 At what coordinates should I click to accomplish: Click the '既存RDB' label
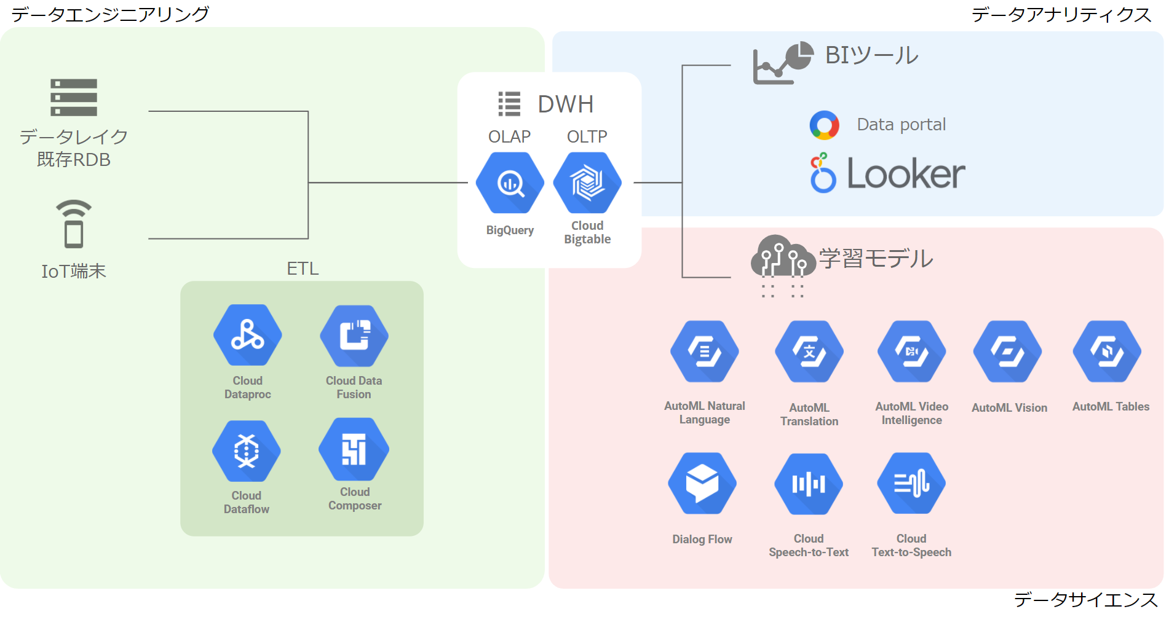click(x=74, y=160)
